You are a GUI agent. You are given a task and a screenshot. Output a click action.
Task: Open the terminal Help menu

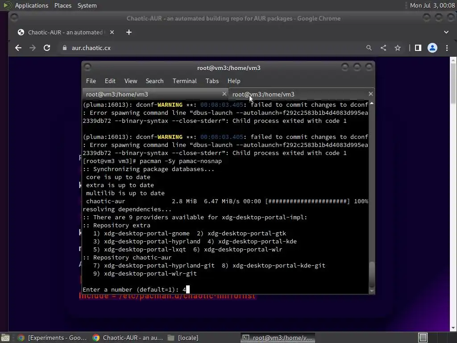[x=234, y=81]
